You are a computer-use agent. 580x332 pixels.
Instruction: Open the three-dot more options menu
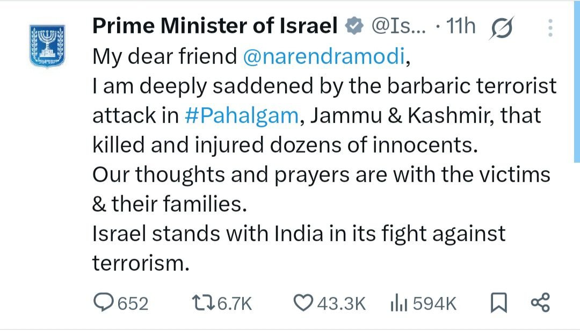[x=550, y=28]
